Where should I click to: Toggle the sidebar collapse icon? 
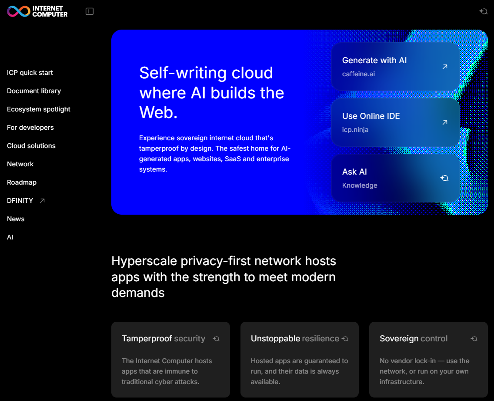pos(90,11)
